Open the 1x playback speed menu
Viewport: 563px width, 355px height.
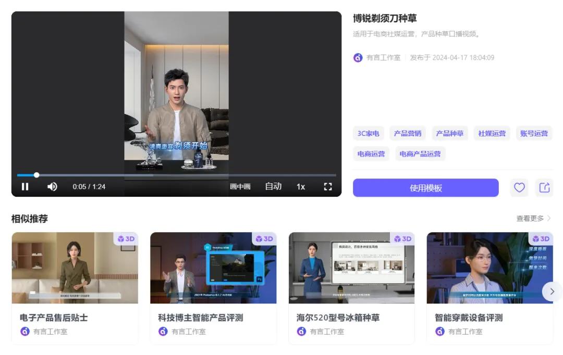pyautogui.click(x=301, y=187)
